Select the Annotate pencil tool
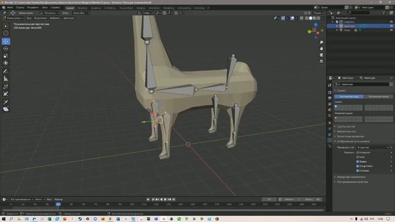Viewport: 395px width, 222px height. click(6, 72)
